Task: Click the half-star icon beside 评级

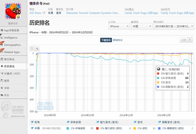Action: pyautogui.click(x=2, y=88)
